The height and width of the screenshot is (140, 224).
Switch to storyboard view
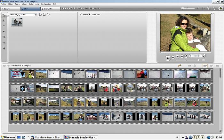(205, 66)
